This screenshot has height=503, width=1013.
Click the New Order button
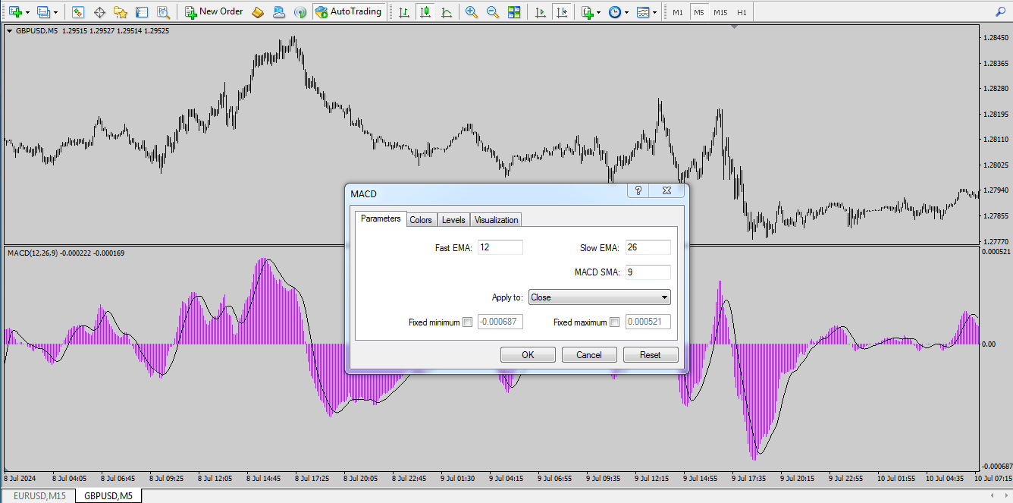tap(214, 12)
